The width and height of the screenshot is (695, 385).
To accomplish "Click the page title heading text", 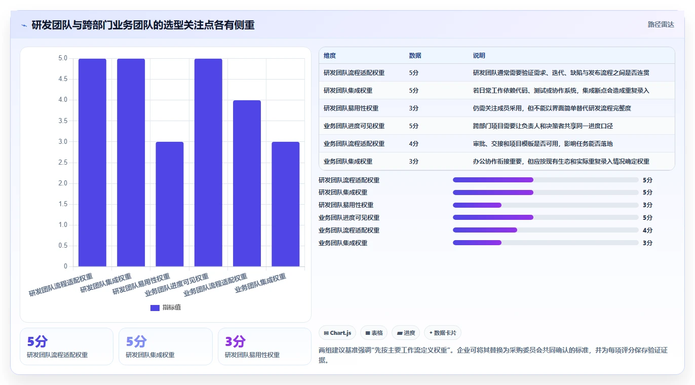I will point(143,25).
